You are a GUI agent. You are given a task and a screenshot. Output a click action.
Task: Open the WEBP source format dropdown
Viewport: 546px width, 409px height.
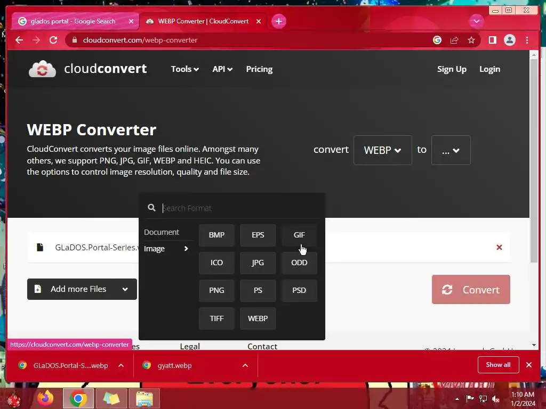tap(382, 150)
